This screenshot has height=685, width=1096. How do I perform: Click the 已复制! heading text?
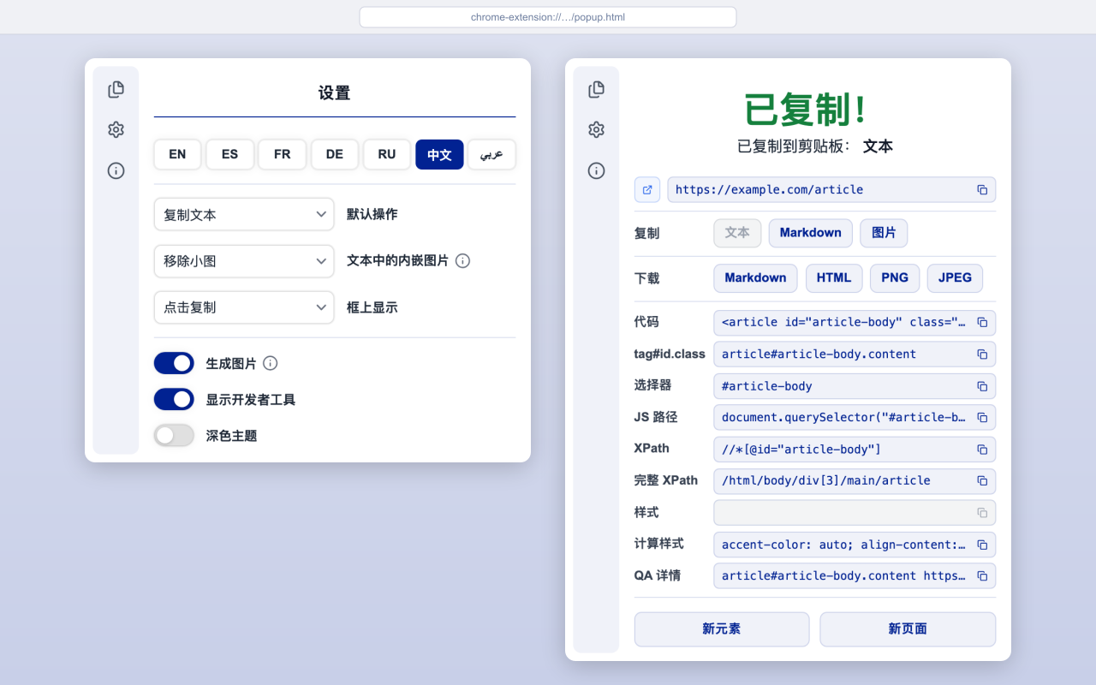[806, 110]
